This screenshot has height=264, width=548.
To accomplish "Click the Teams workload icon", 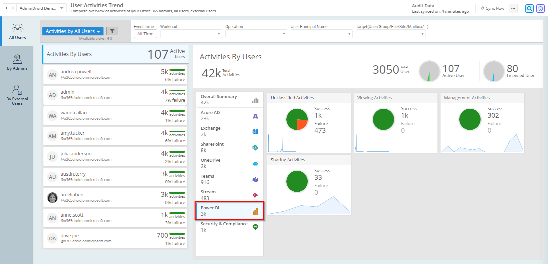I will coord(255,180).
